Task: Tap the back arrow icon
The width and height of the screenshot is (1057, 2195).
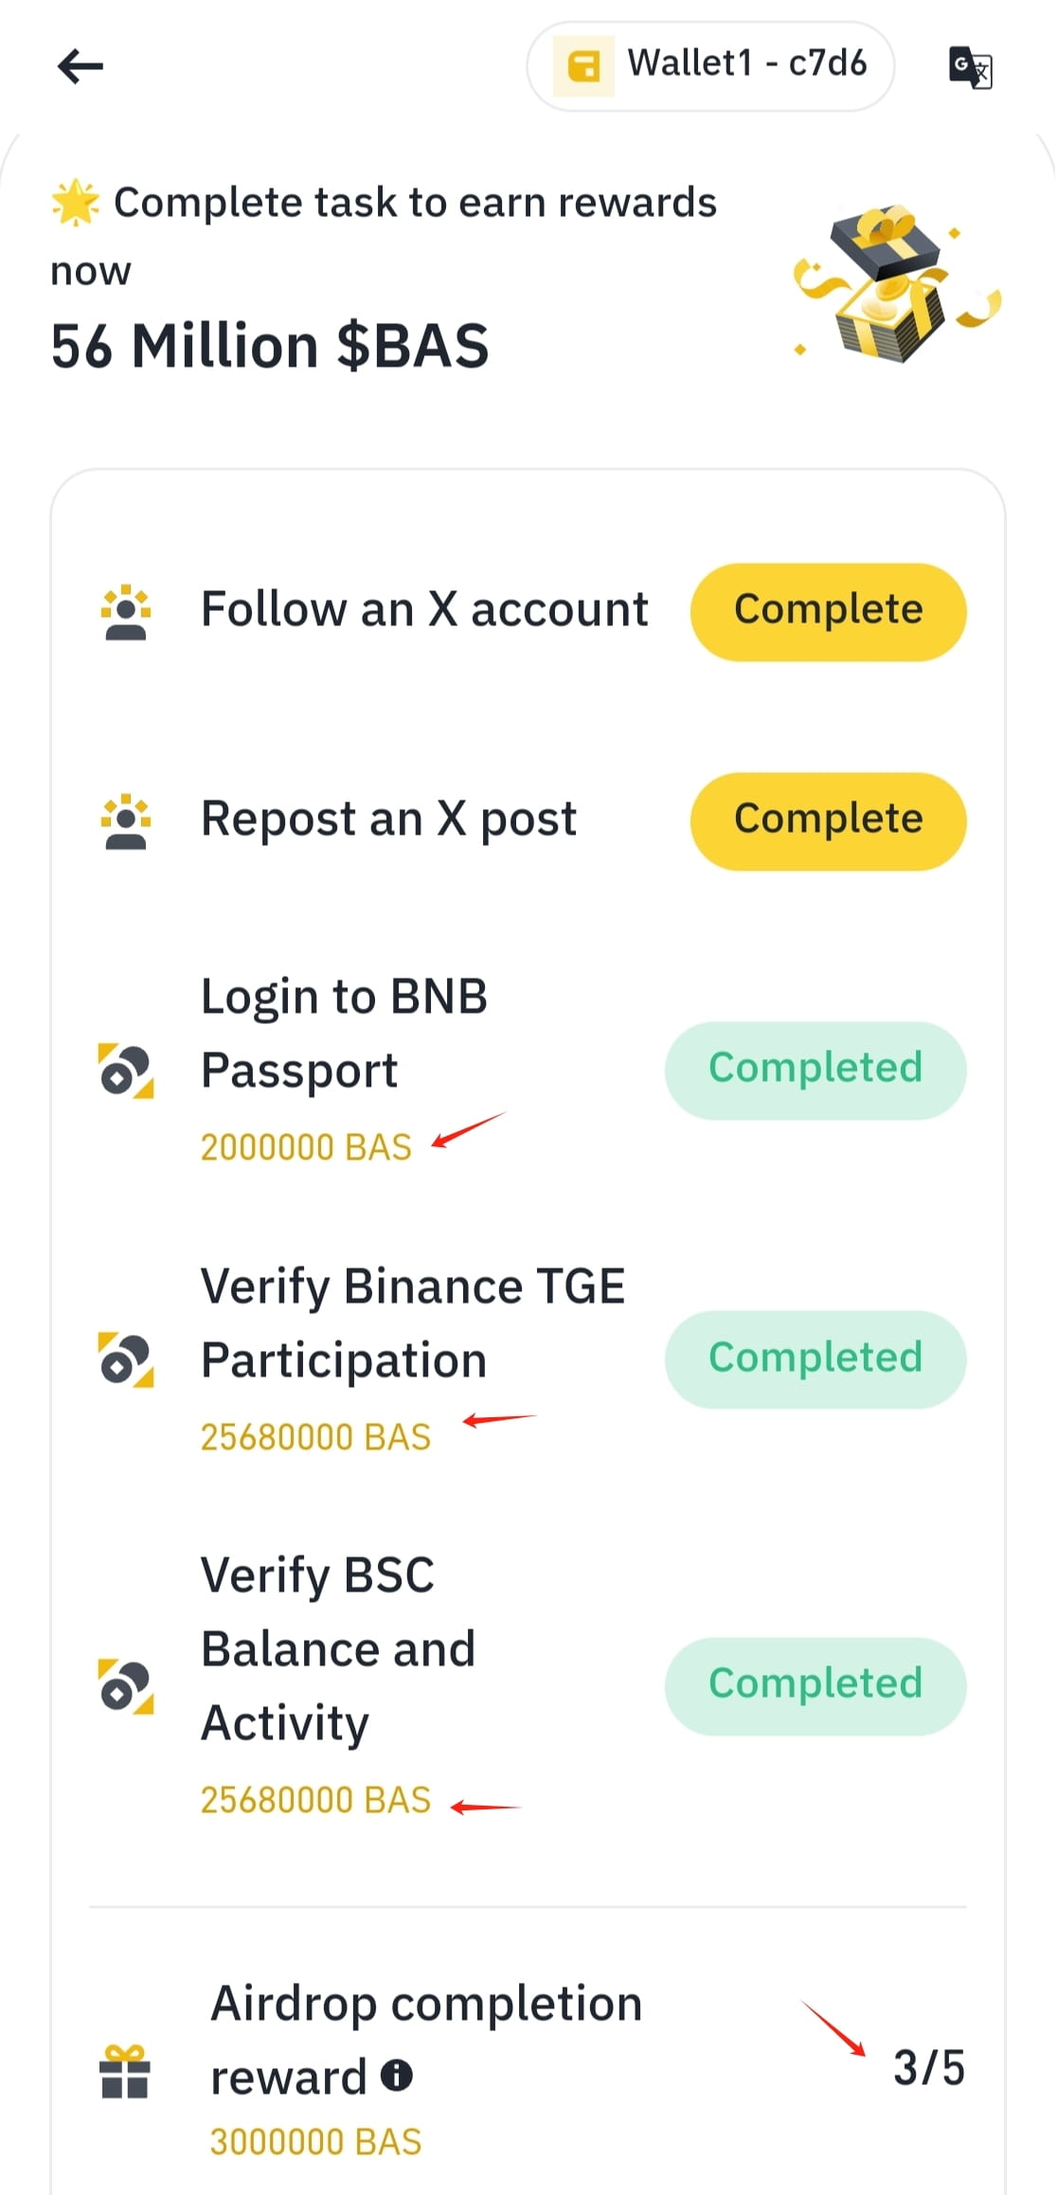Action: tap(81, 66)
